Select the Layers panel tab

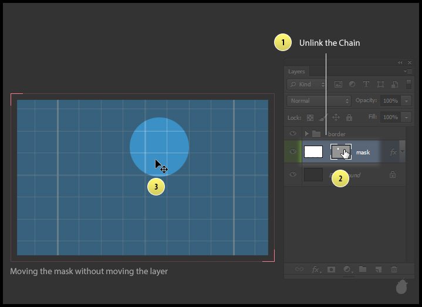(x=296, y=72)
